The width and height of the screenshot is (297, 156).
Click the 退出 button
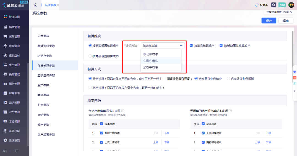click(286, 21)
